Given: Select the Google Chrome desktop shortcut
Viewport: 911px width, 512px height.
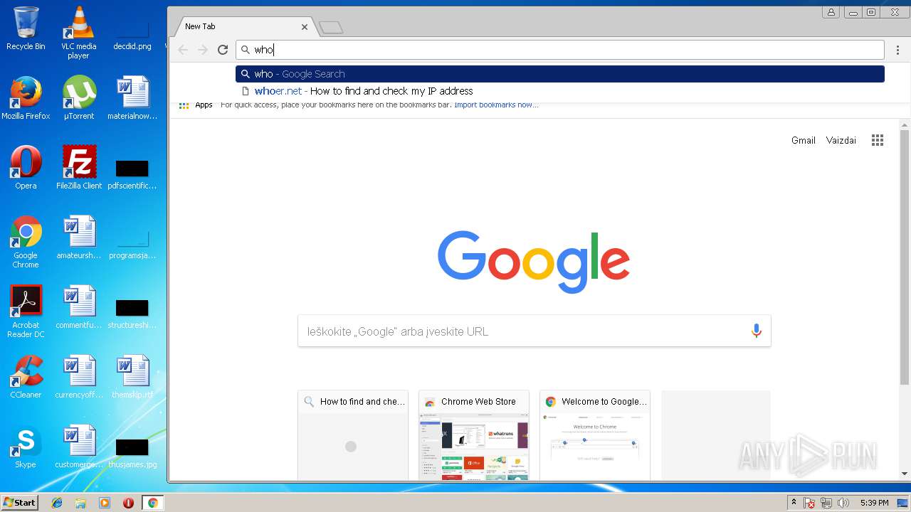Looking at the screenshot, I should (26, 242).
